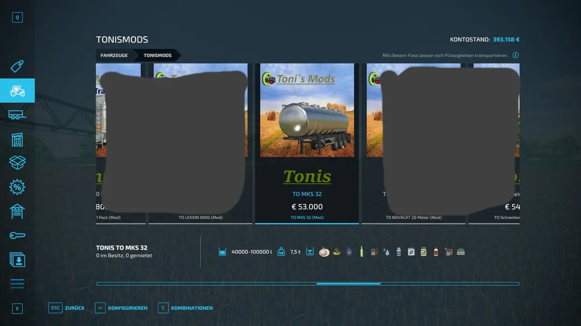
Task: Click the 7,5 t weight value
Action: (295, 252)
